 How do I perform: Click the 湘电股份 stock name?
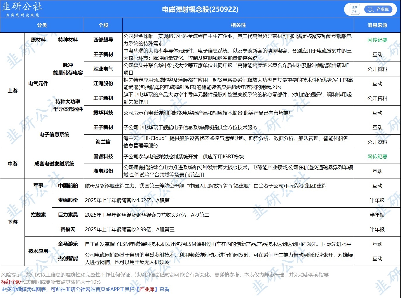pos(103,171)
